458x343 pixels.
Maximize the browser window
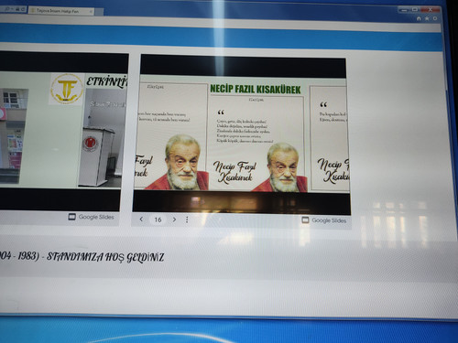click(415, 10)
